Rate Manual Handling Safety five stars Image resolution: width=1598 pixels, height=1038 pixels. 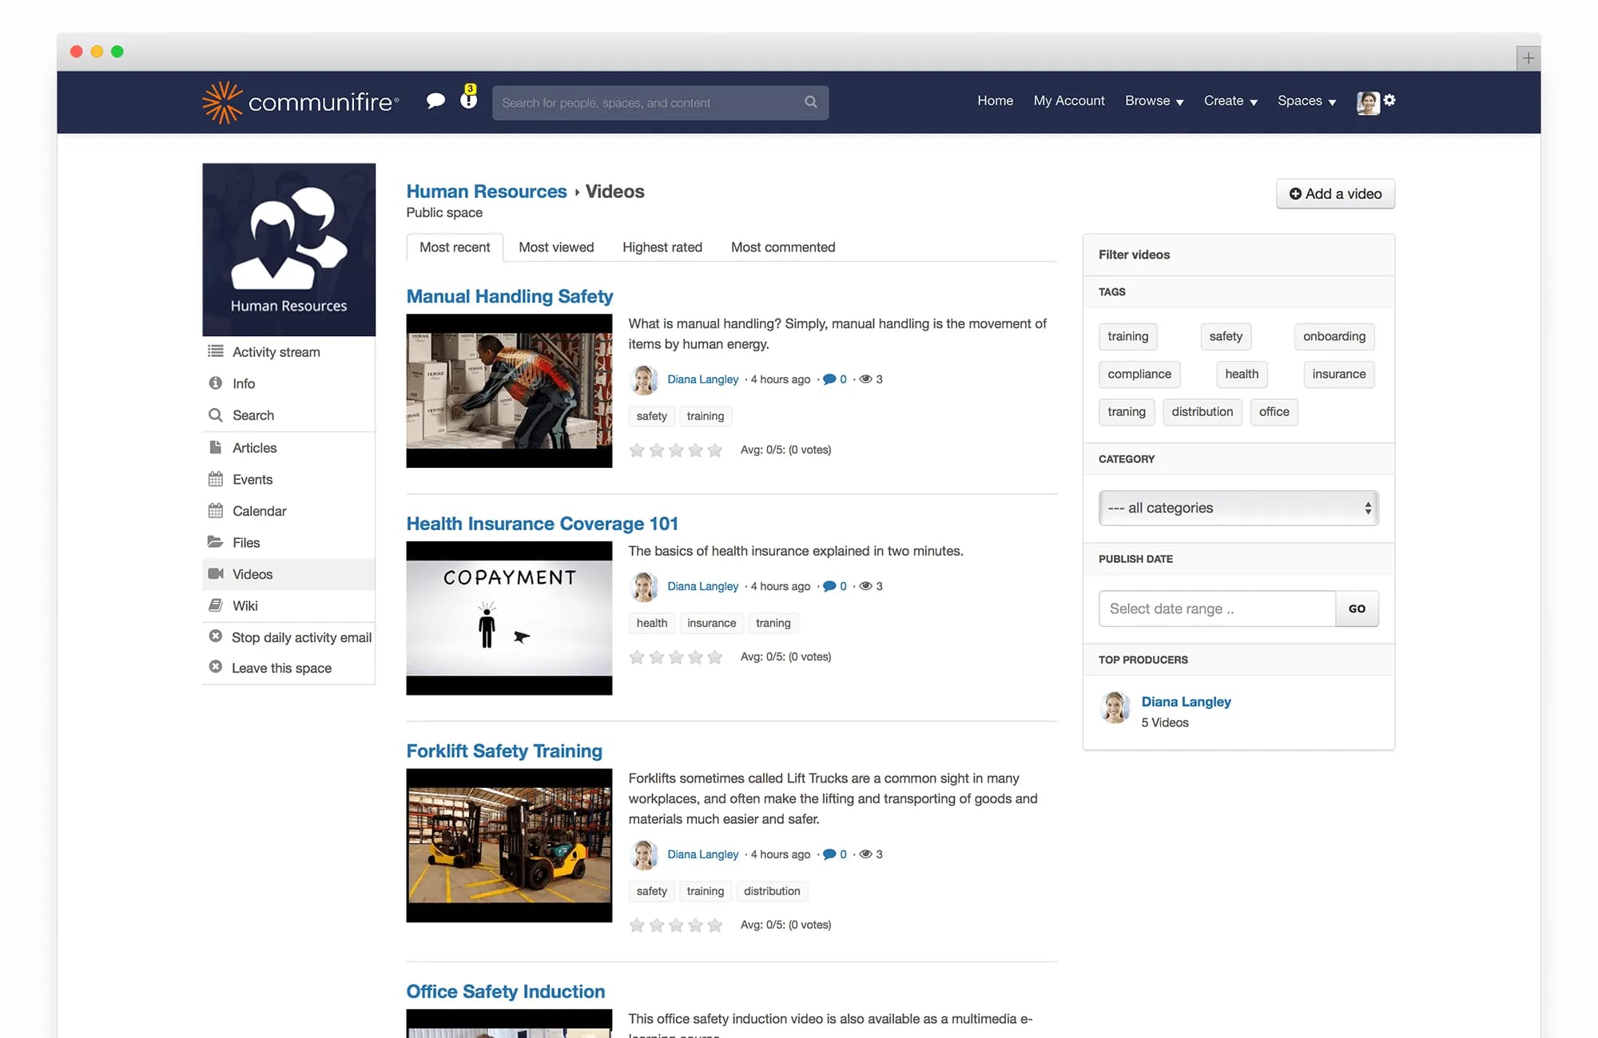715,450
